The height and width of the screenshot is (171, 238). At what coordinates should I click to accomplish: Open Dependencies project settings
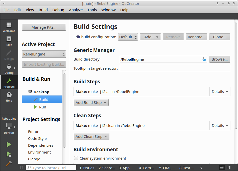click(41, 145)
